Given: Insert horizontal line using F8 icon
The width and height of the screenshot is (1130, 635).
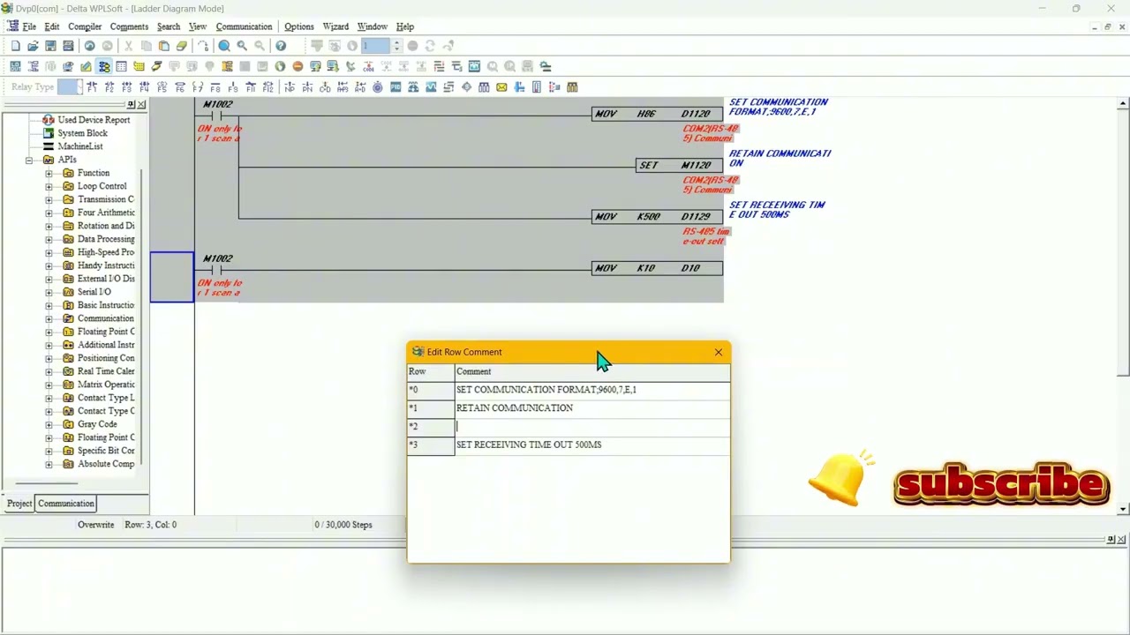Looking at the screenshot, I should [215, 86].
